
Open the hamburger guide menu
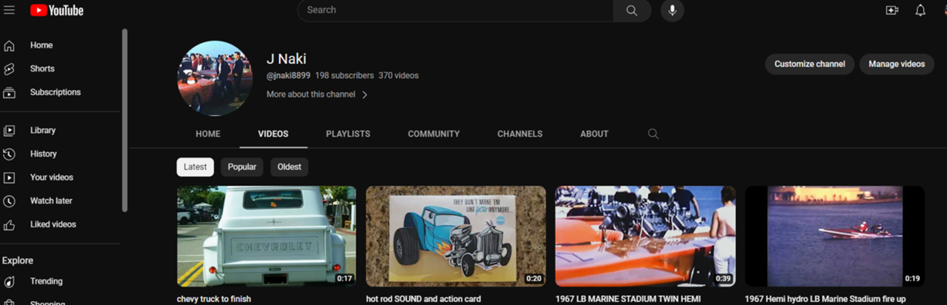tap(9, 10)
